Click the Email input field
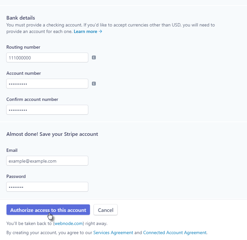This screenshot has width=247, height=240. tap(47, 161)
